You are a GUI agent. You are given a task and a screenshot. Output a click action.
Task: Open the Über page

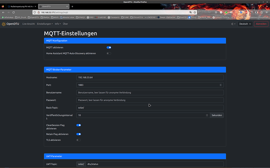coord(65,24)
